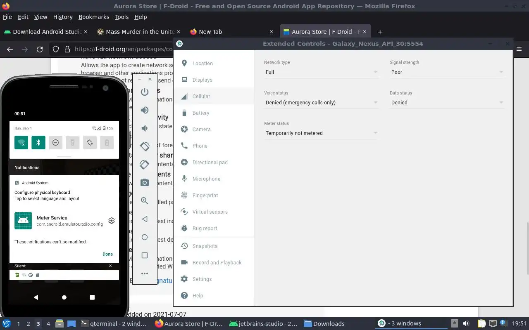
Task: Click the emulator toolbar back triangle
Action: pos(145,219)
